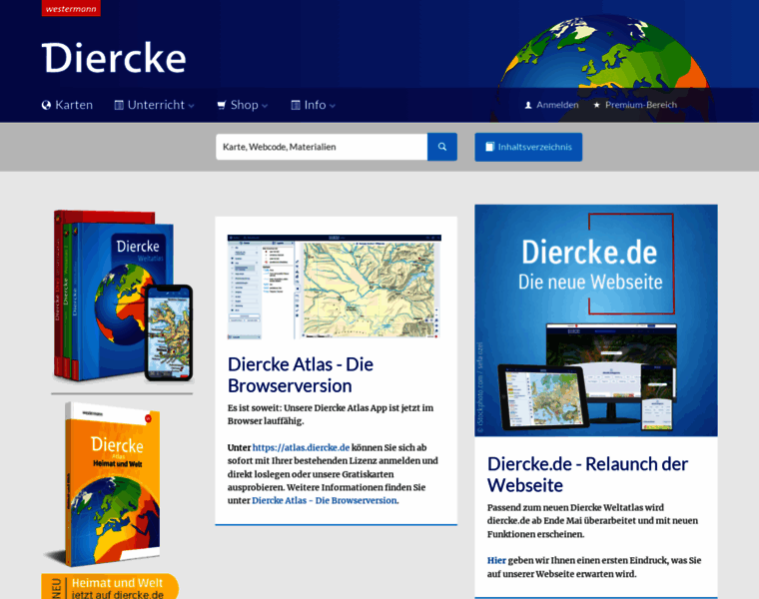
Task: Open the Karten menu item
Action: pos(74,105)
